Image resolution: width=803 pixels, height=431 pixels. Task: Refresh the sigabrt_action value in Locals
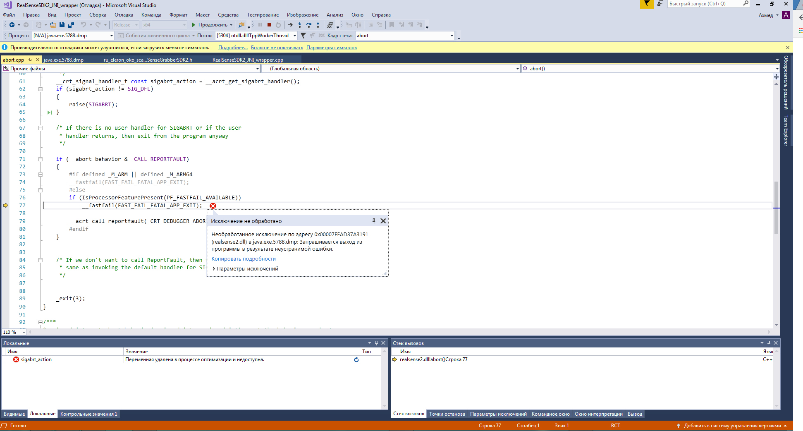[x=356, y=360]
